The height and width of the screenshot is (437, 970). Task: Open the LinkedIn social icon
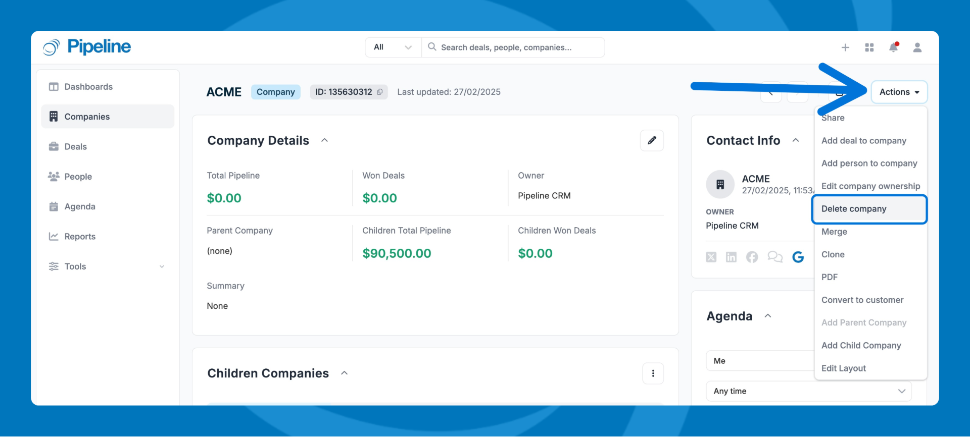731,257
